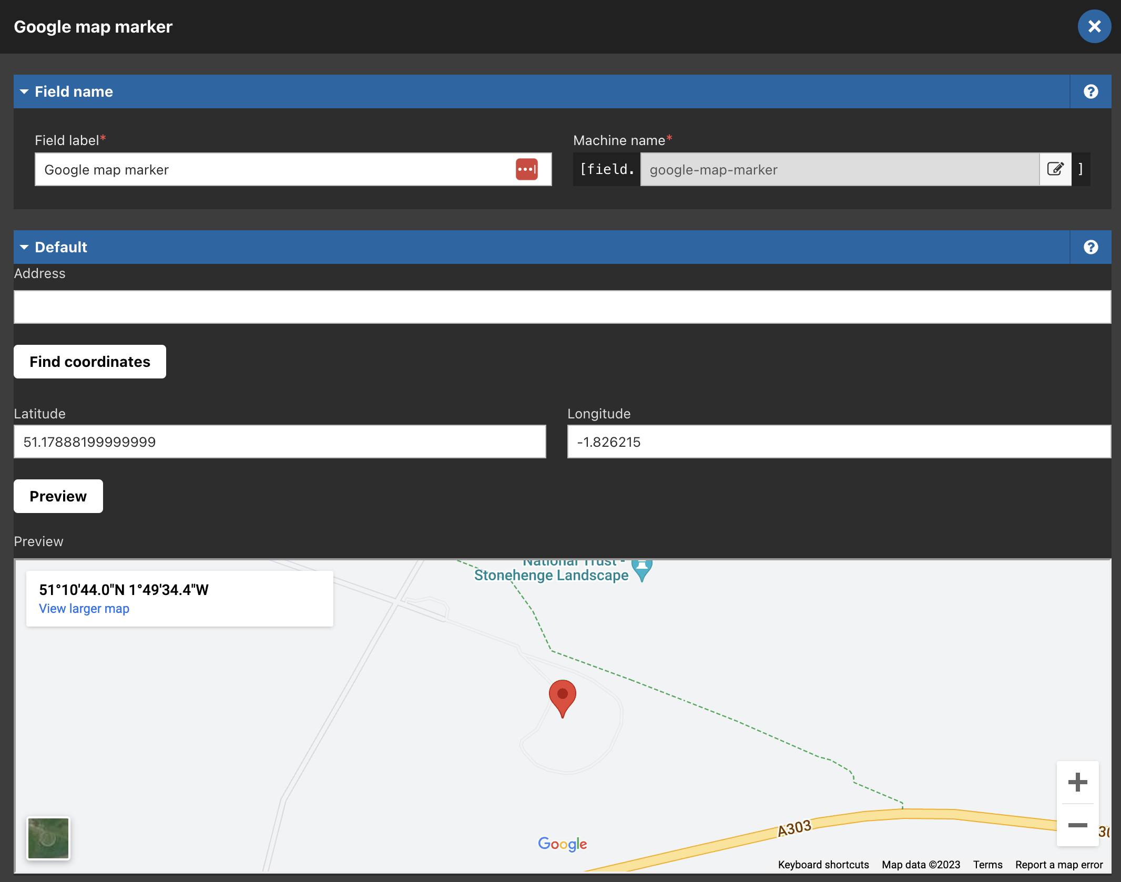Click the red map marker pin
The width and height of the screenshot is (1121, 882).
(x=562, y=698)
